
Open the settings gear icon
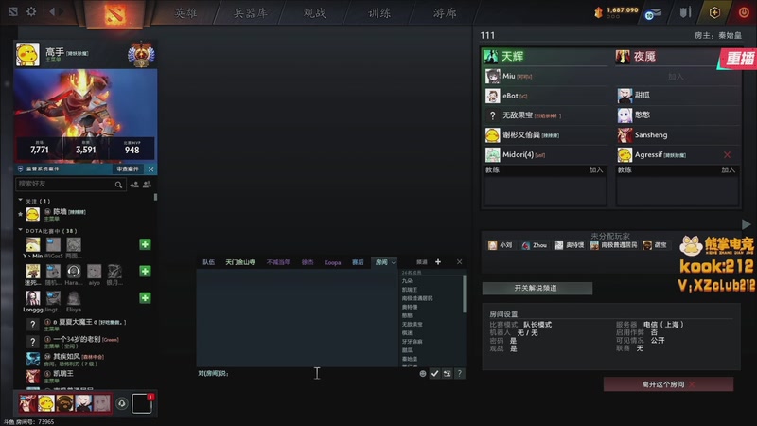point(31,11)
